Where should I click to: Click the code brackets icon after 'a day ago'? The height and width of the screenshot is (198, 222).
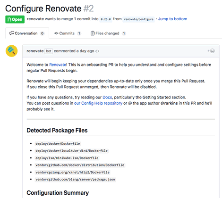click(x=97, y=51)
